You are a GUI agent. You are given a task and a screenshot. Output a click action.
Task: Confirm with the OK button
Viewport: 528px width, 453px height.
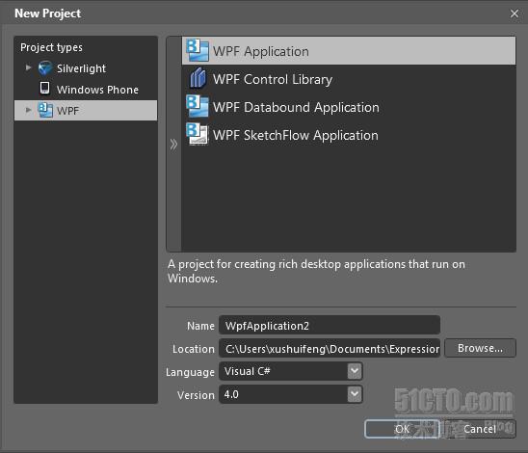tap(402, 429)
